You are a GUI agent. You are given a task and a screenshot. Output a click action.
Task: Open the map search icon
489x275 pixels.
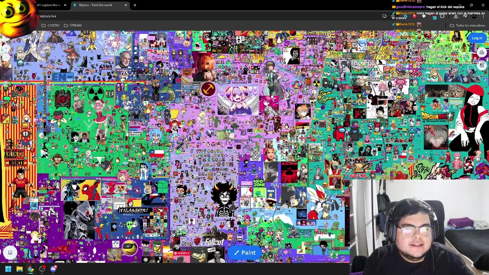pyautogui.click(x=482, y=65)
